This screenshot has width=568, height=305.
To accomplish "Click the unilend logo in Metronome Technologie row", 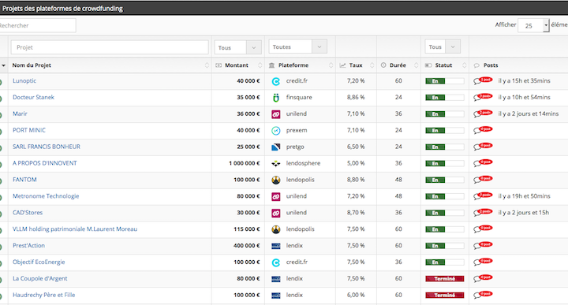I will click(x=275, y=197).
